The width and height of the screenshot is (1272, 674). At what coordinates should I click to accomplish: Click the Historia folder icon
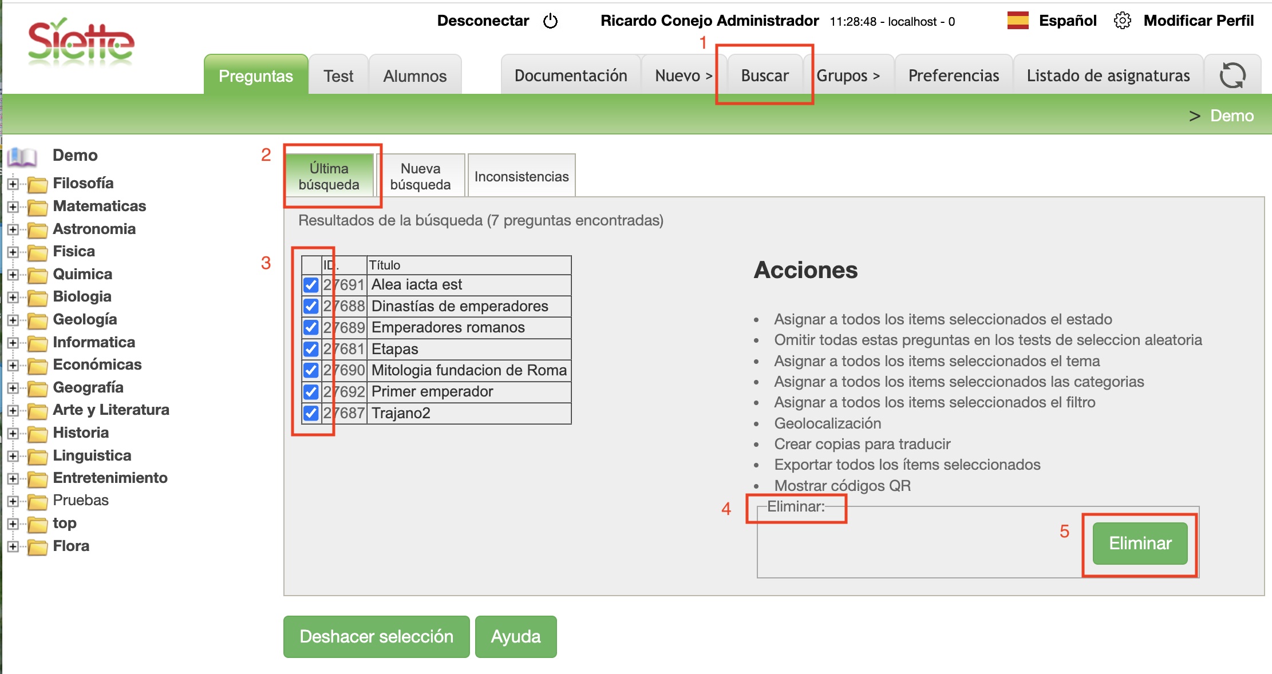tap(38, 434)
